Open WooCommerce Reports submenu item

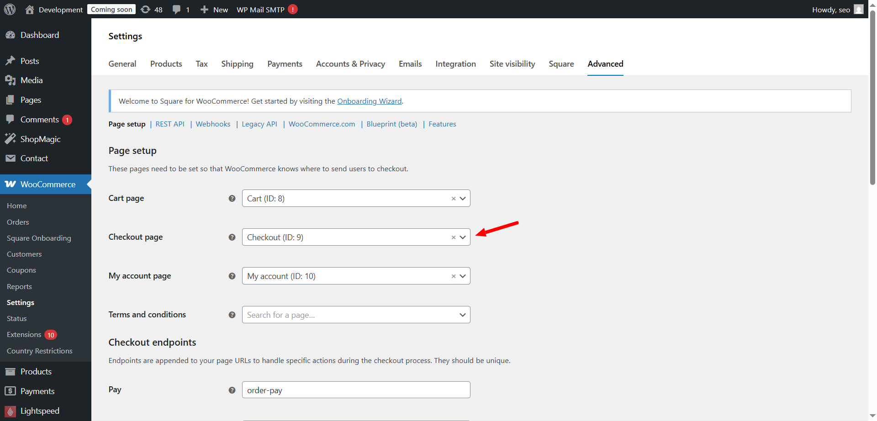[x=19, y=286]
